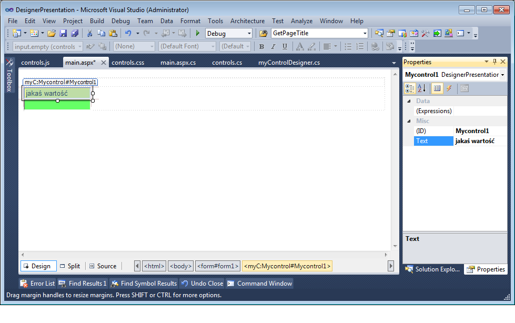Pin the Properties panel with the pushpin
515x323 pixels.
tap(494, 62)
